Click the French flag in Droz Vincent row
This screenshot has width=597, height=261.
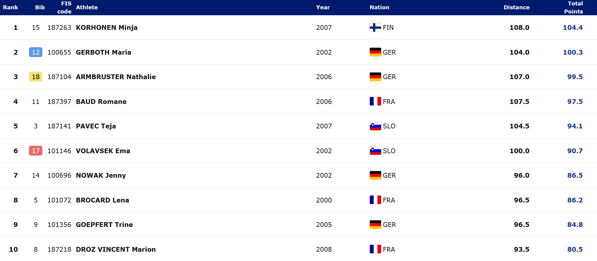point(375,249)
